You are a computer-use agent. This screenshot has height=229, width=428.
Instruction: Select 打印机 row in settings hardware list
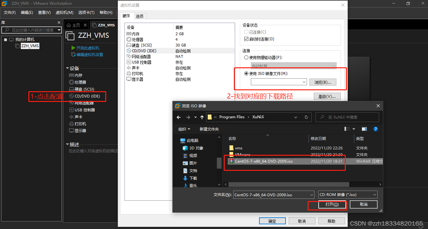180,73
